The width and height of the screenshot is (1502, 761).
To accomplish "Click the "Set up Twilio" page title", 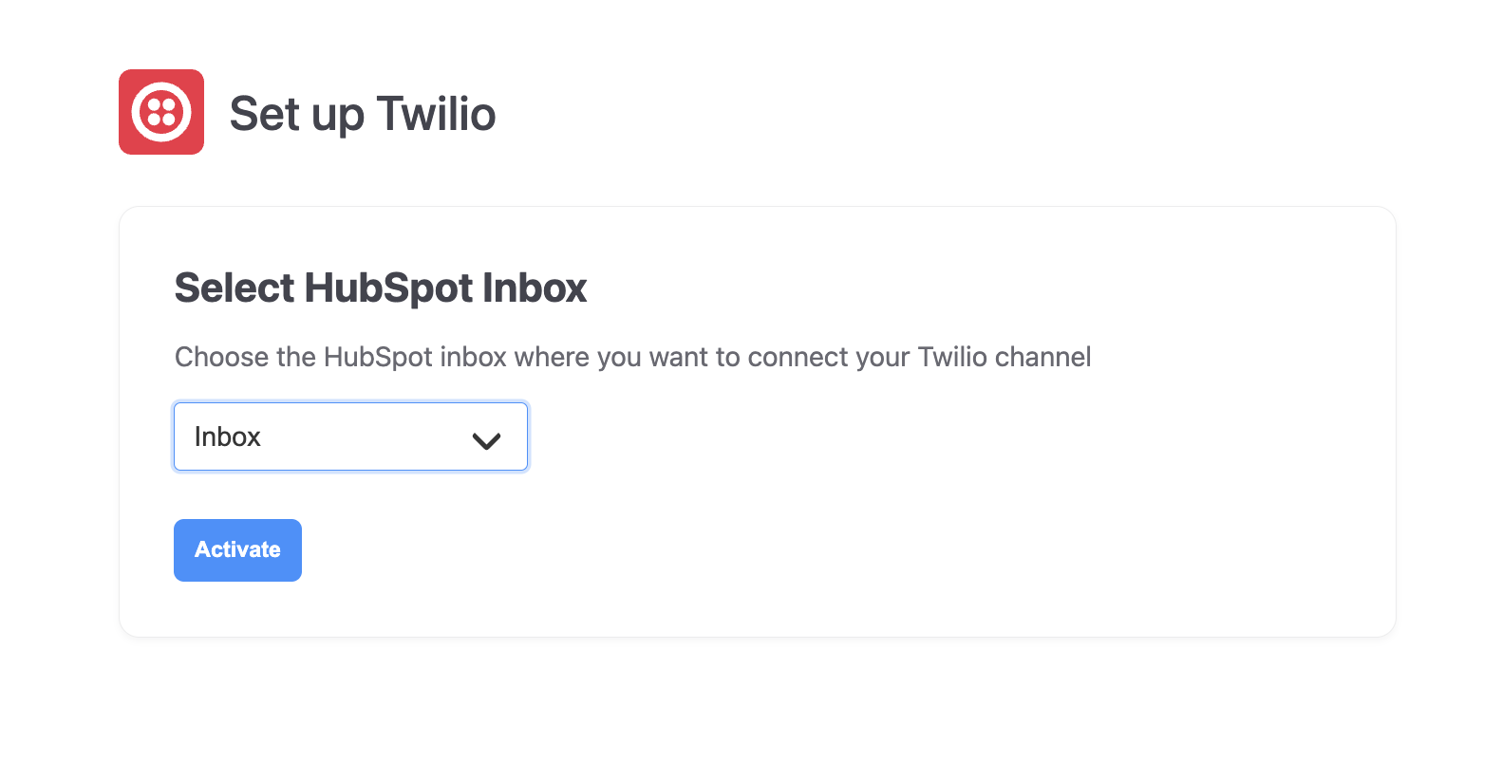I will (x=362, y=114).
